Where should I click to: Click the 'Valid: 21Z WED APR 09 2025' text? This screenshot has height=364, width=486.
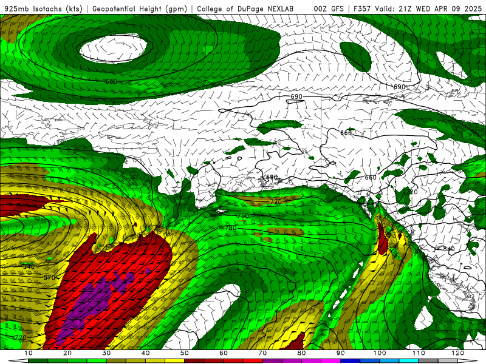(x=429, y=9)
